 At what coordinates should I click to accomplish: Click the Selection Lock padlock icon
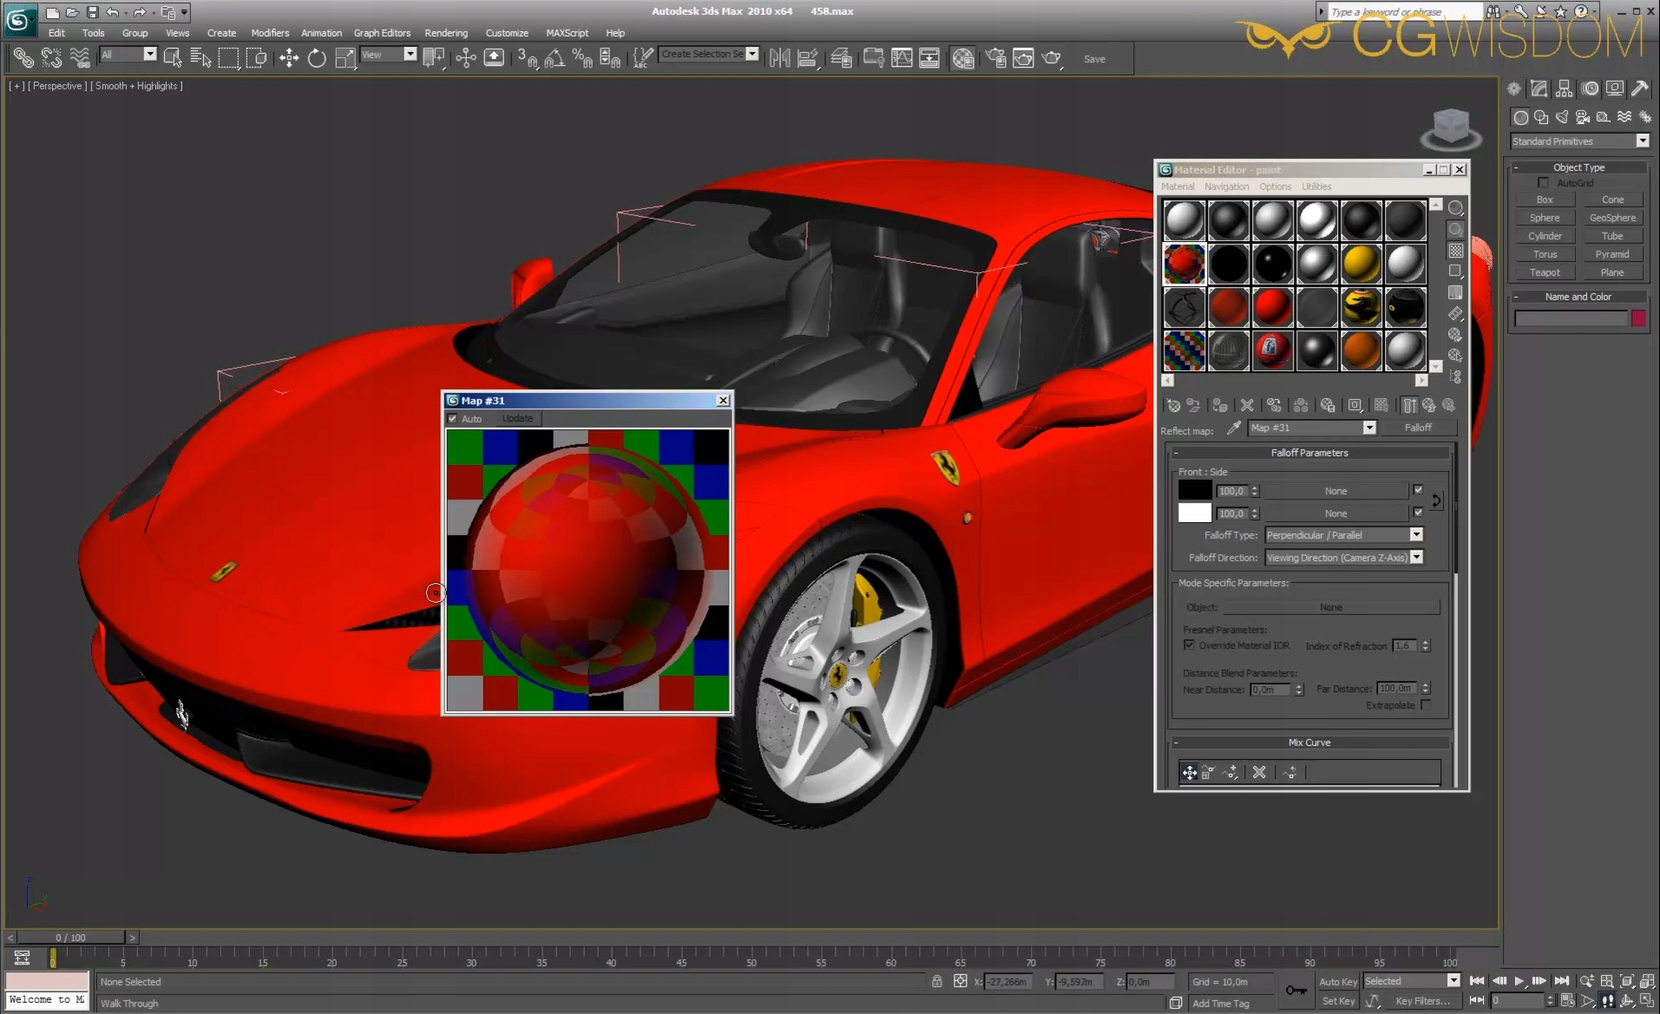coord(937,981)
